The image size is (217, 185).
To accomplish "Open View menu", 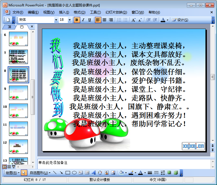I will (49, 12).
